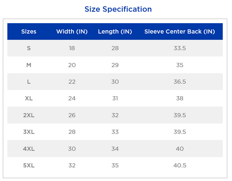Click the length value 29
Image resolution: width=232 pixels, height=181 pixels.
point(115,65)
